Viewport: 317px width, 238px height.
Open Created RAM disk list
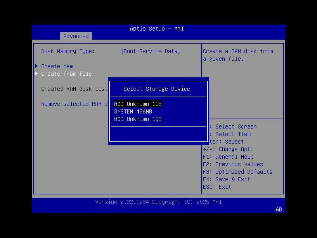click(73, 89)
